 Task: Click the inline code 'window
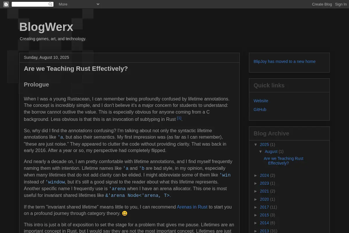[x=55, y=182]
